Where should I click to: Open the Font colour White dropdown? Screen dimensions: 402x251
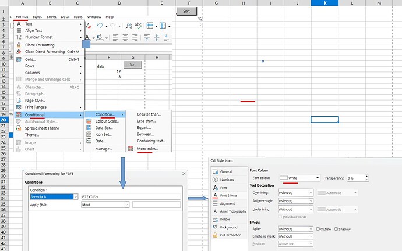click(299, 178)
